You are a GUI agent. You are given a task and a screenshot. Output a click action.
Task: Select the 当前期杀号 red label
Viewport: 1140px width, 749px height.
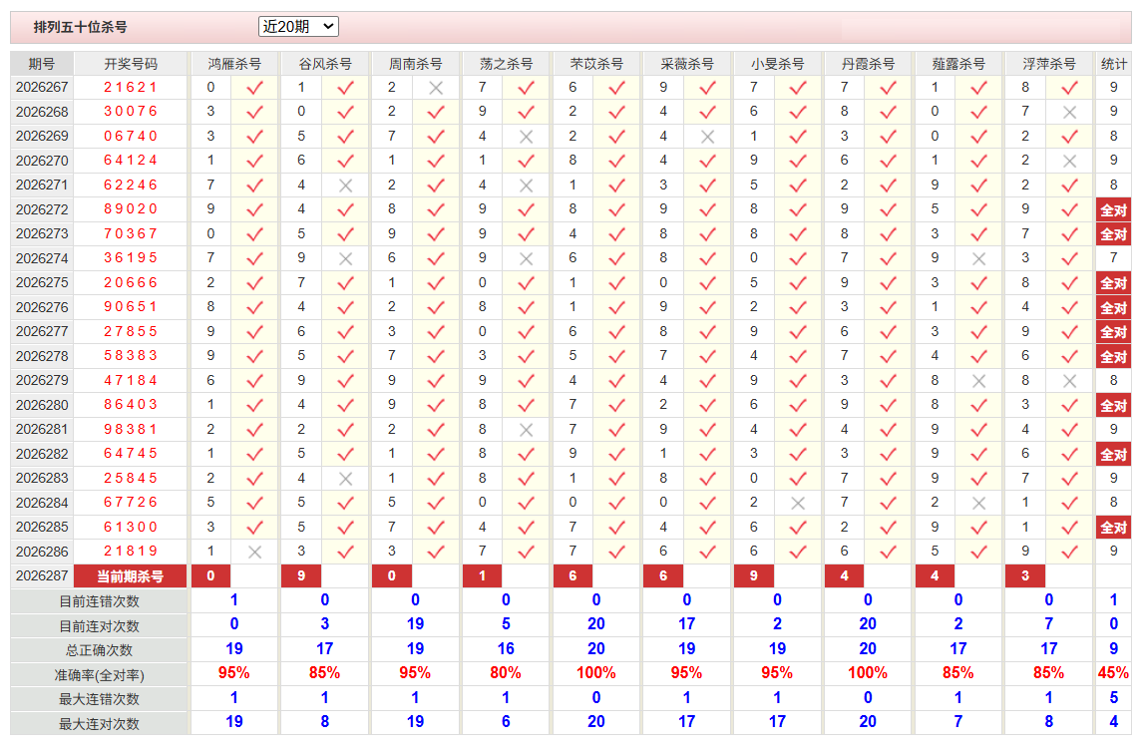pyautogui.click(x=130, y=575)
